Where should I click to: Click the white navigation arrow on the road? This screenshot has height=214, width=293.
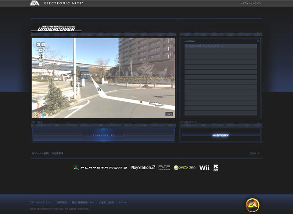157,104
